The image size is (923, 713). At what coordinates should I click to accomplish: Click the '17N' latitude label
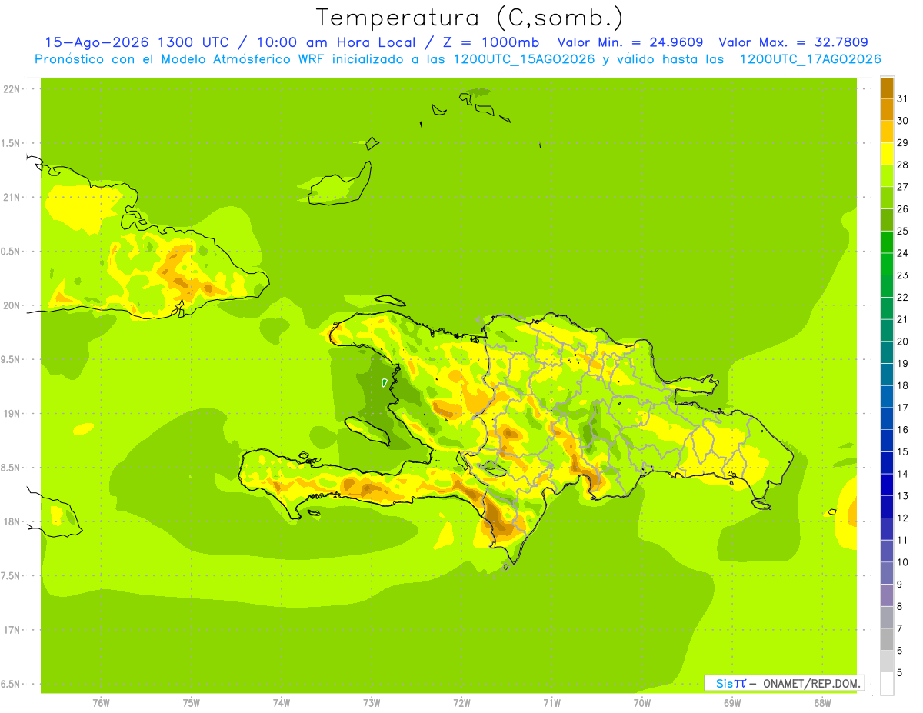coord(11,630)
